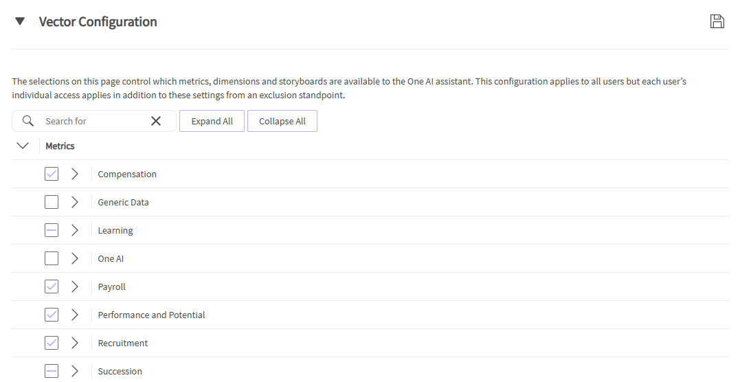
Task: Uncheck the Recruitment checkbox
Action: click(x=52, y=343)
